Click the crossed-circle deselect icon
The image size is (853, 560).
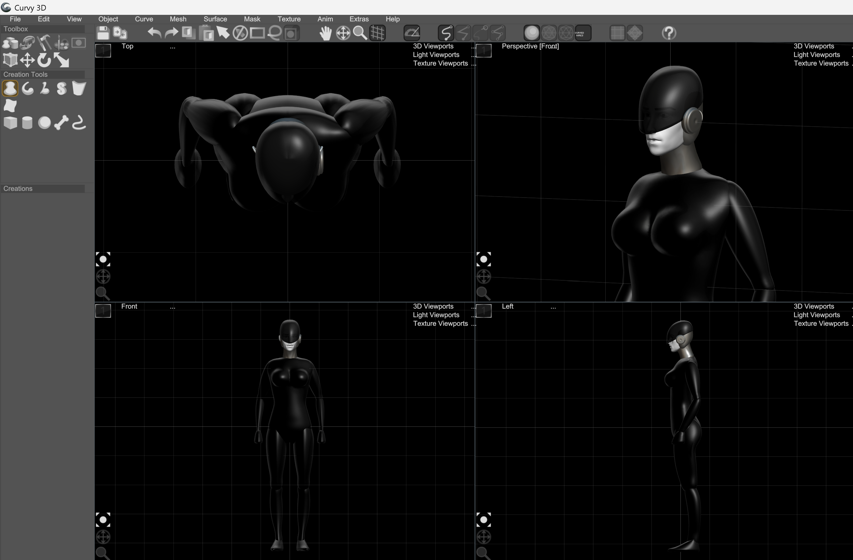tap(240, 33)
